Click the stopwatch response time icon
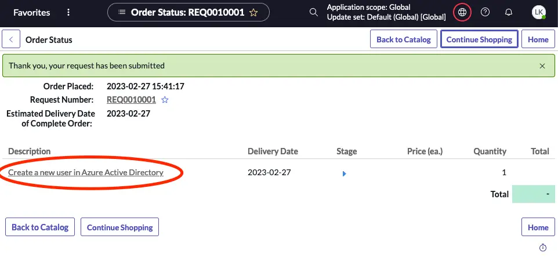 [x=543, y=247]
